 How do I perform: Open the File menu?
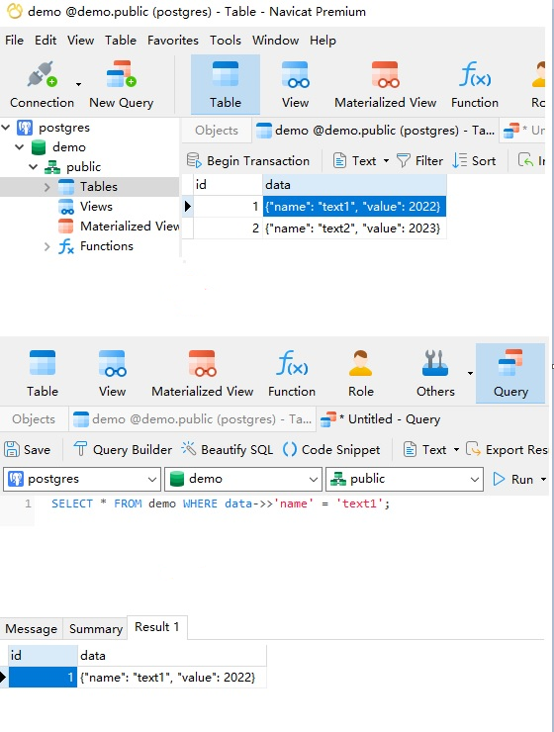coord(15,41)
